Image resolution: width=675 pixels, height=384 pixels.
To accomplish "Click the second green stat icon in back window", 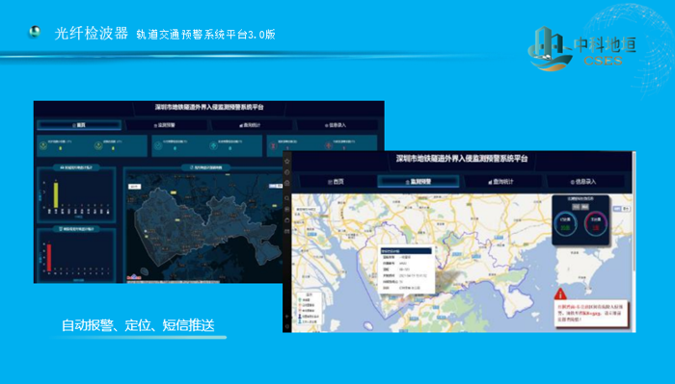I will click(x=98, y=146).
